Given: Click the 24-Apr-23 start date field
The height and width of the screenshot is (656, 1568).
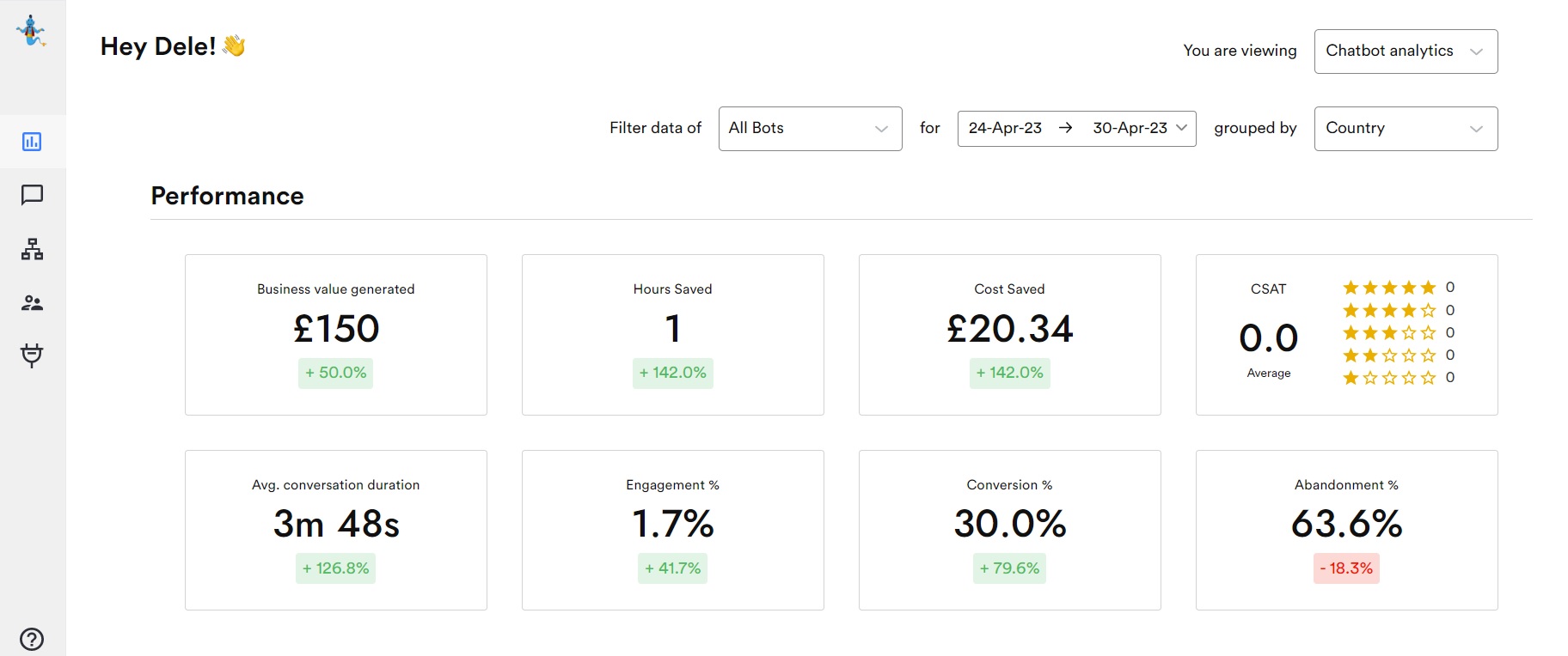Looking at the screenshot, I should pos(1005,128).
